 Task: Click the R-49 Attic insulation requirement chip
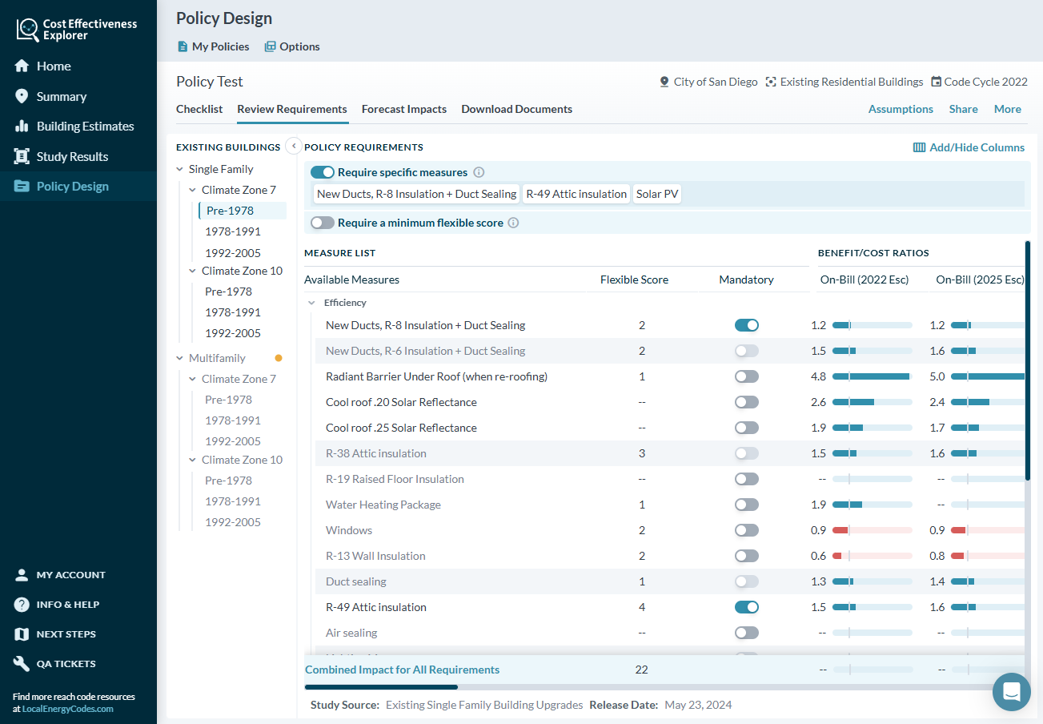point(576,194)
